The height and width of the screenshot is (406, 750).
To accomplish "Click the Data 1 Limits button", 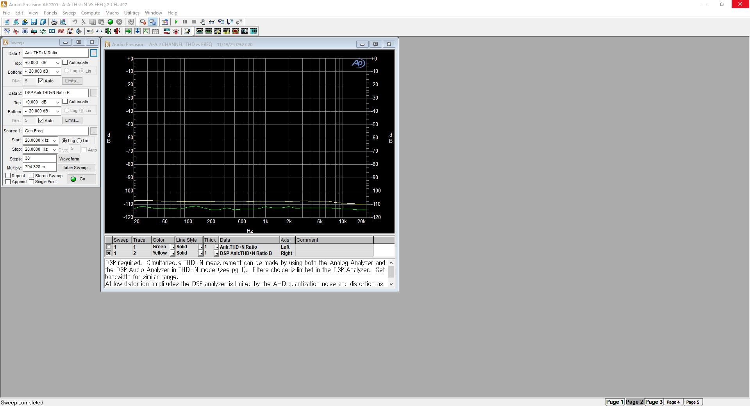I will pos(72,81).
